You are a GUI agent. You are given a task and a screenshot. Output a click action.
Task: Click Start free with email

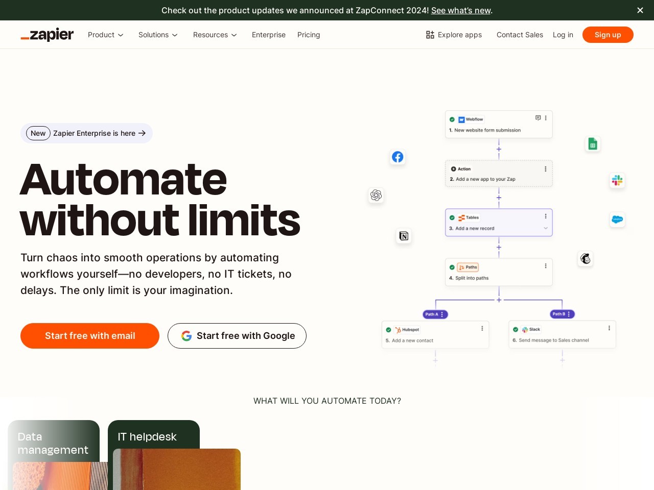click(x=90, y=336)
